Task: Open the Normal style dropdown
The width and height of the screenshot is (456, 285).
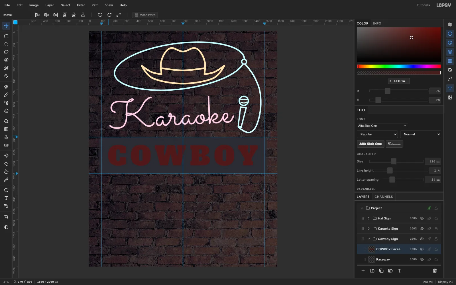Action: click(x=421, y=134)
